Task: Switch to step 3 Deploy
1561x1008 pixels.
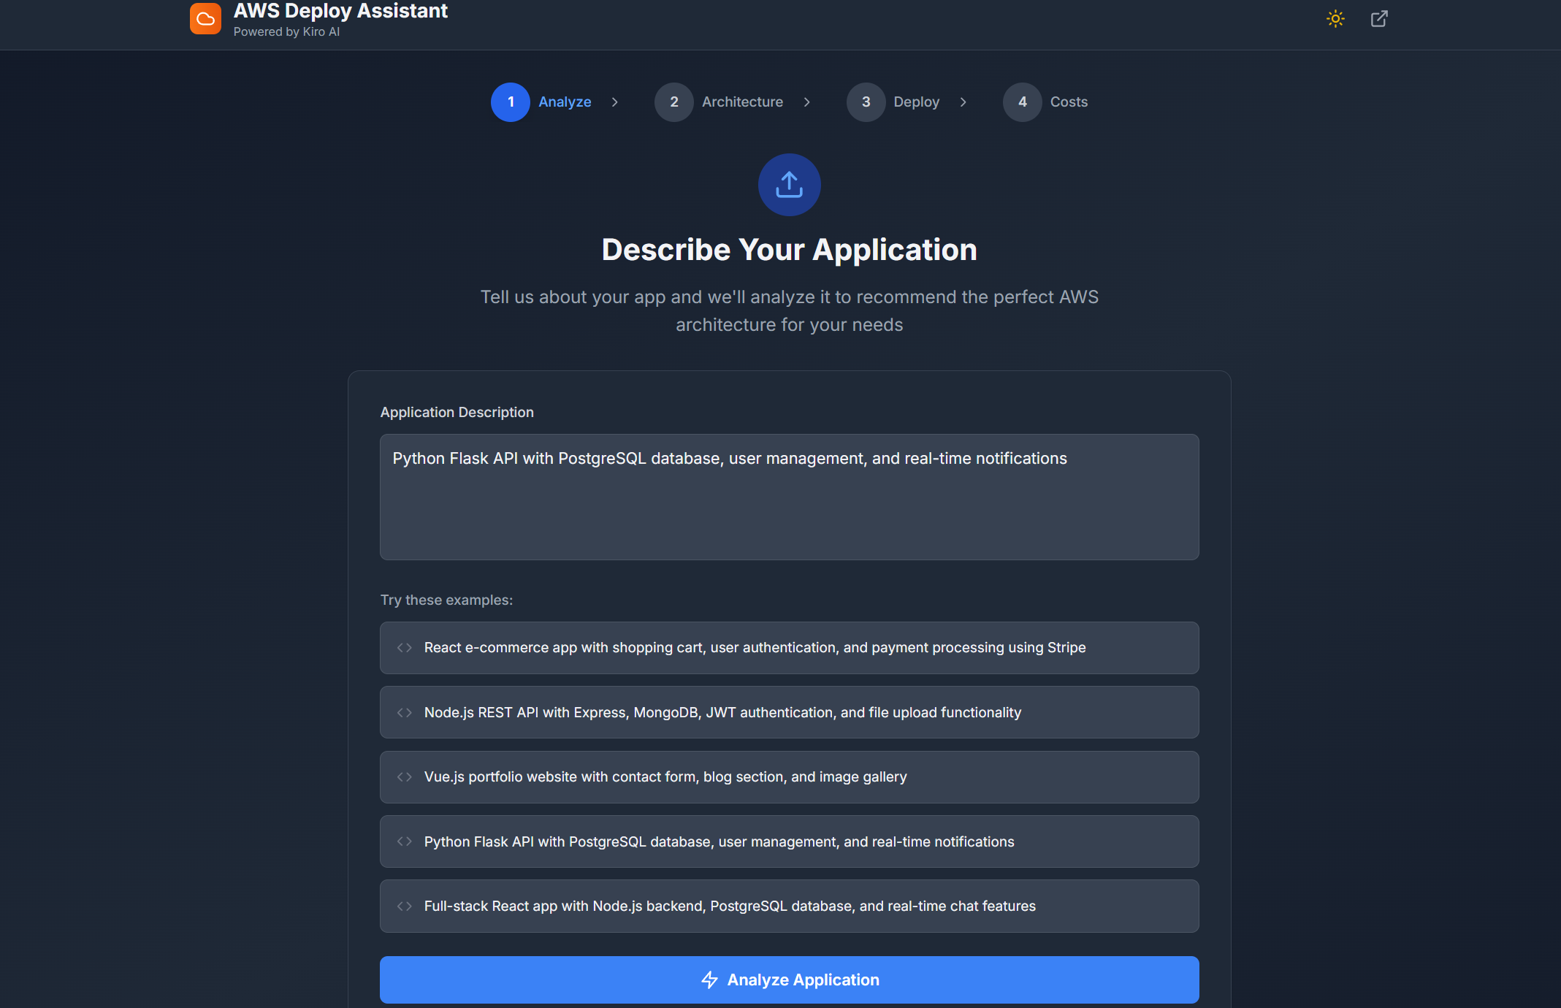Action: 866,102
